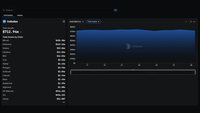Screen dimensions: 200x113
Task: Select the Ethereum chain row
Action: pyautogui.click(x=34, y=44)
